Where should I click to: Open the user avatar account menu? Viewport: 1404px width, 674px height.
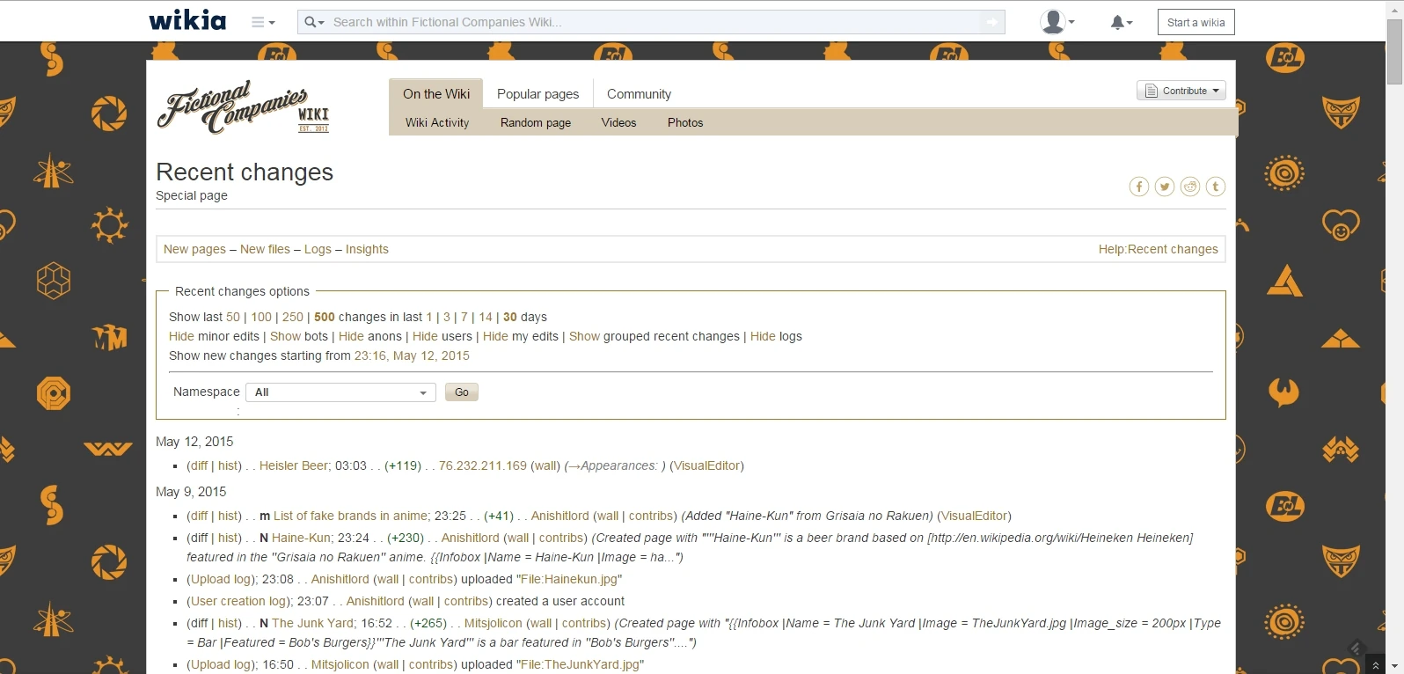coord(1057,22)
